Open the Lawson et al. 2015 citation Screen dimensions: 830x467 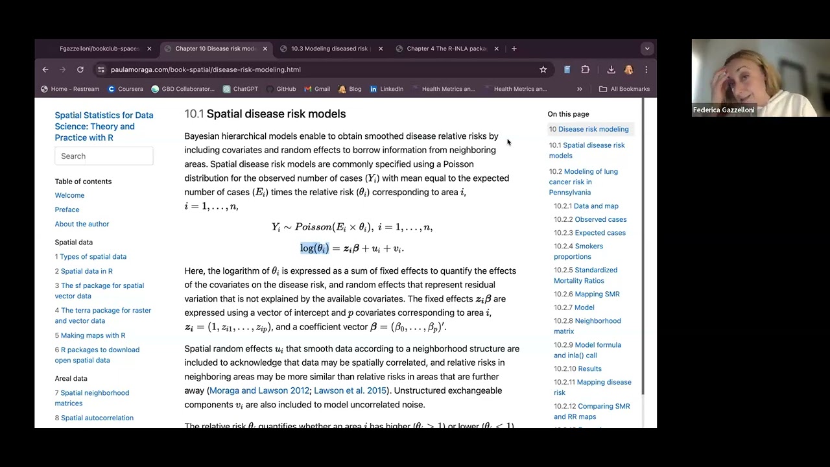[350, 390]
